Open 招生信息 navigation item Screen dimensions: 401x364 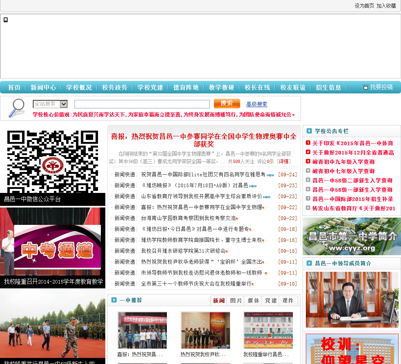coord(328,87)
